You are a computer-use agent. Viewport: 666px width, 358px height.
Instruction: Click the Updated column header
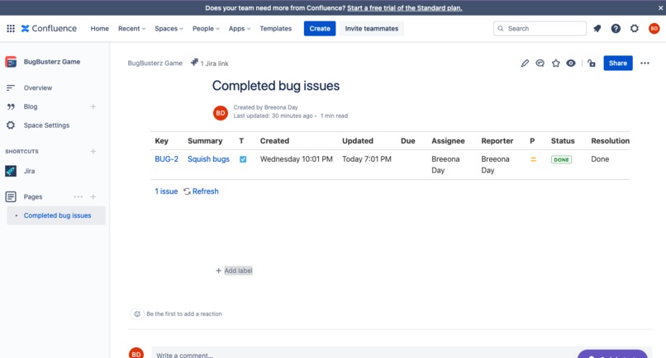tap(358, 141)
